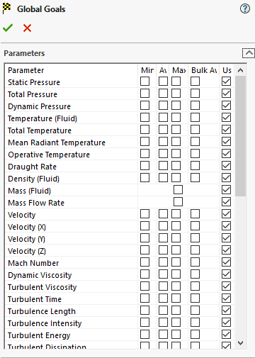Enable Av checkbox for Total Pressure
Viewport: 255px width, 358px height.
point(163,94)
